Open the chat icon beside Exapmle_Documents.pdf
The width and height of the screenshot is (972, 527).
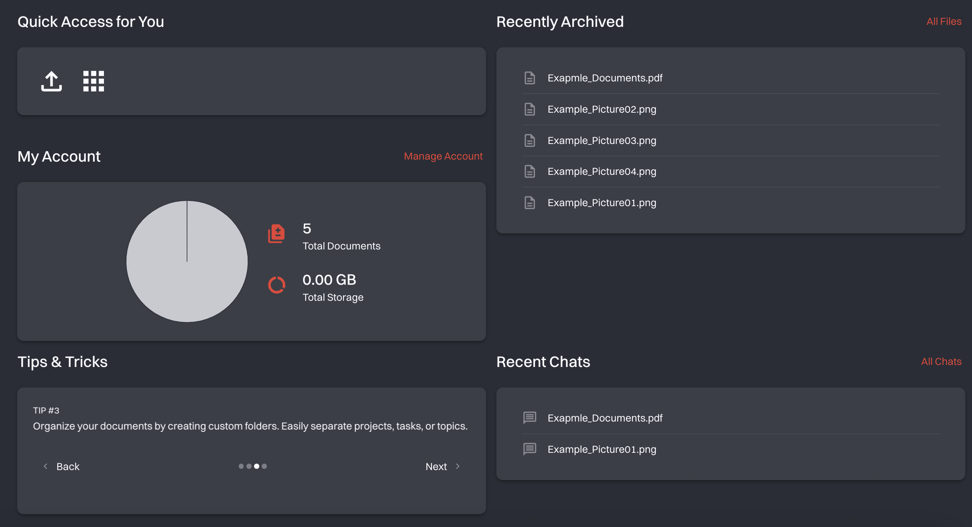point(530,418)
